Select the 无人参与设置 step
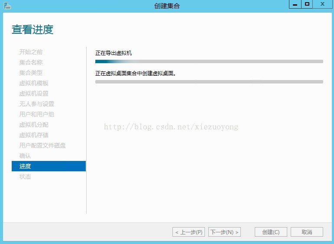Screen dimensions: 334x244 (x=37, y=104)
